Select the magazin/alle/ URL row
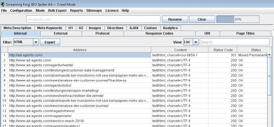The height and width of the screenshot is (127, 274). coord(80,116)
